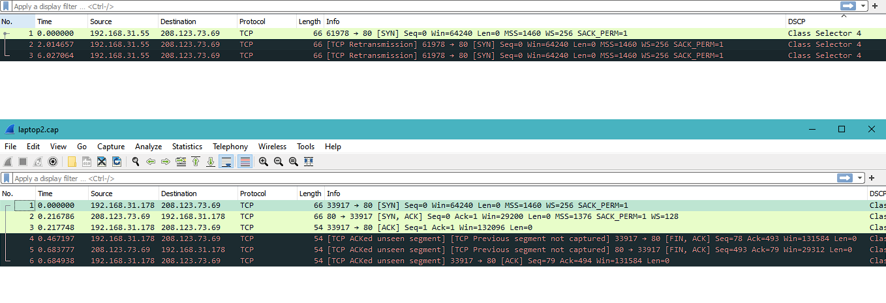This screenshot has width=886, height=303.
Task: Expand recent filters dropdown in laptop2.cap window
Action: [x=861, y=178]
